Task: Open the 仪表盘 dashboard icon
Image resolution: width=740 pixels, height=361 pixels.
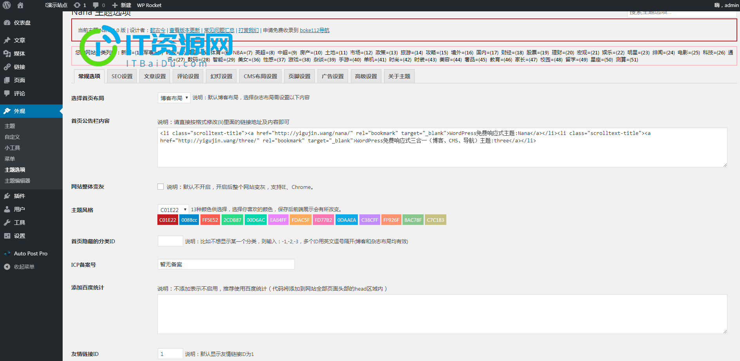Action: 7,23
